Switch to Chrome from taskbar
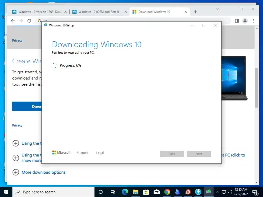The width and height of the screenshot is (263, 197). pos(167,192)
